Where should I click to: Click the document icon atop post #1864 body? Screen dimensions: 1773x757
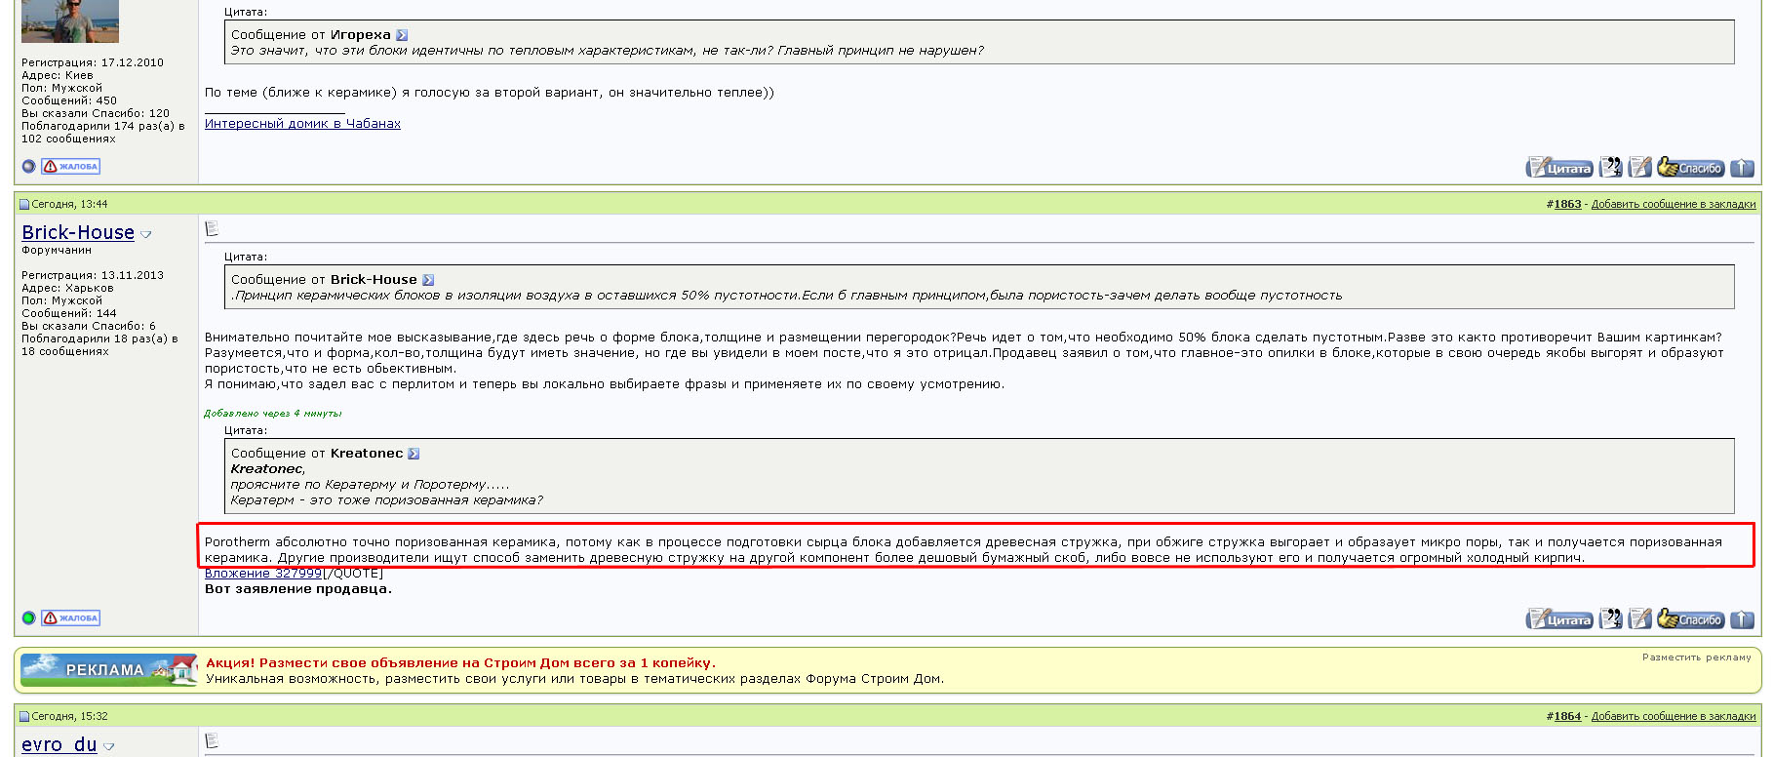tap(212, 741)
